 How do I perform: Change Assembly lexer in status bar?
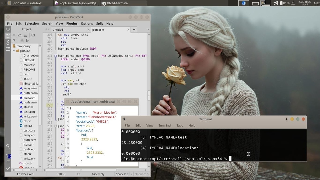pyautogui.click(x=98, y=174)
